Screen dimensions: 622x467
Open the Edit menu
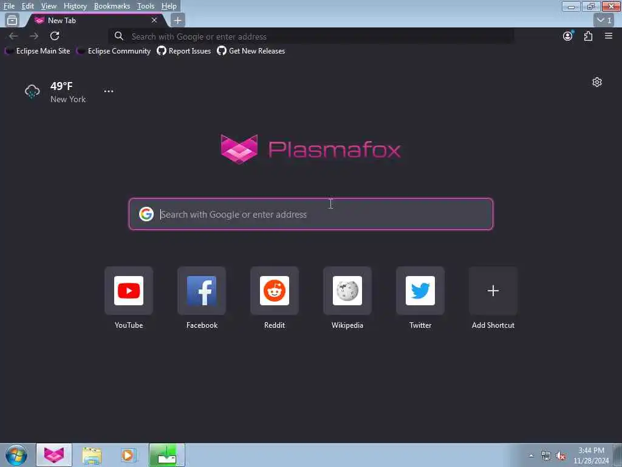[x=27, y=6]
